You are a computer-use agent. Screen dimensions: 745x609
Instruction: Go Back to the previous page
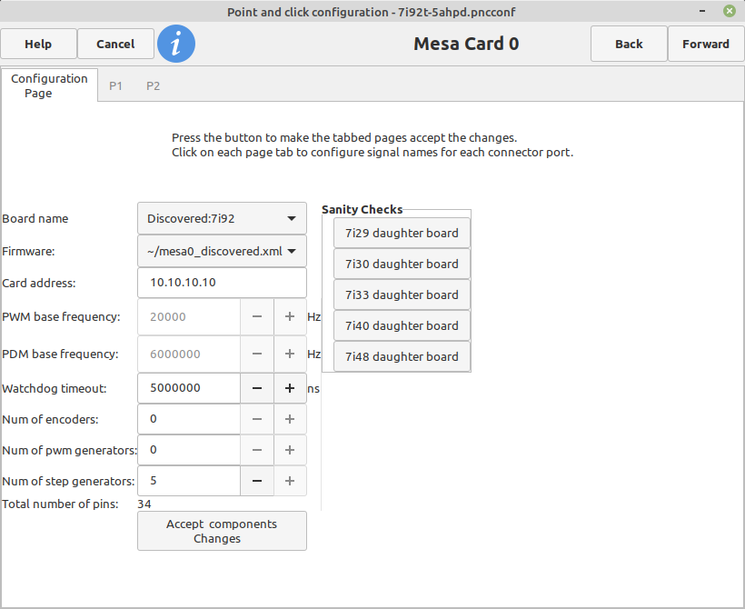(x=629, y=44)
